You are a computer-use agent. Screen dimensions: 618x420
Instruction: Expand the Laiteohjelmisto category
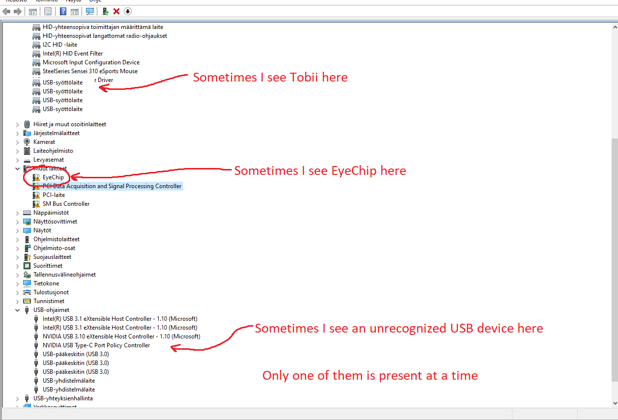point(18,151)
